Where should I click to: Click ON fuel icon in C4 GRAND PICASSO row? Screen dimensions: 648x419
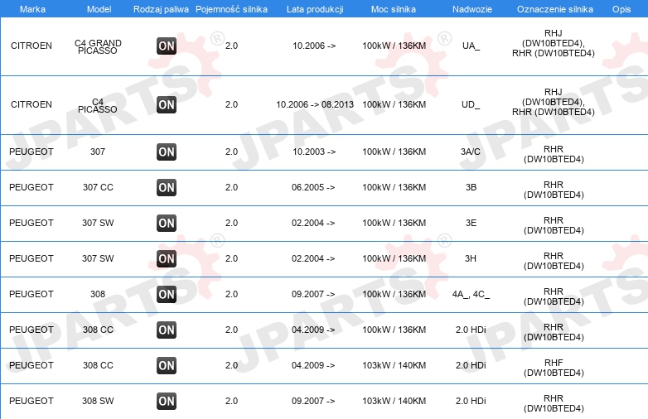tap(167, 46)
